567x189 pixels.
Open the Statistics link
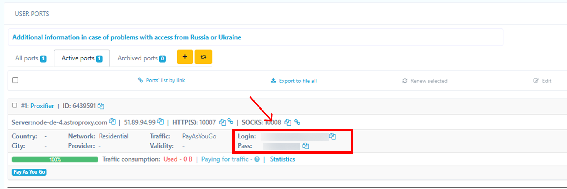click(282, 159)
